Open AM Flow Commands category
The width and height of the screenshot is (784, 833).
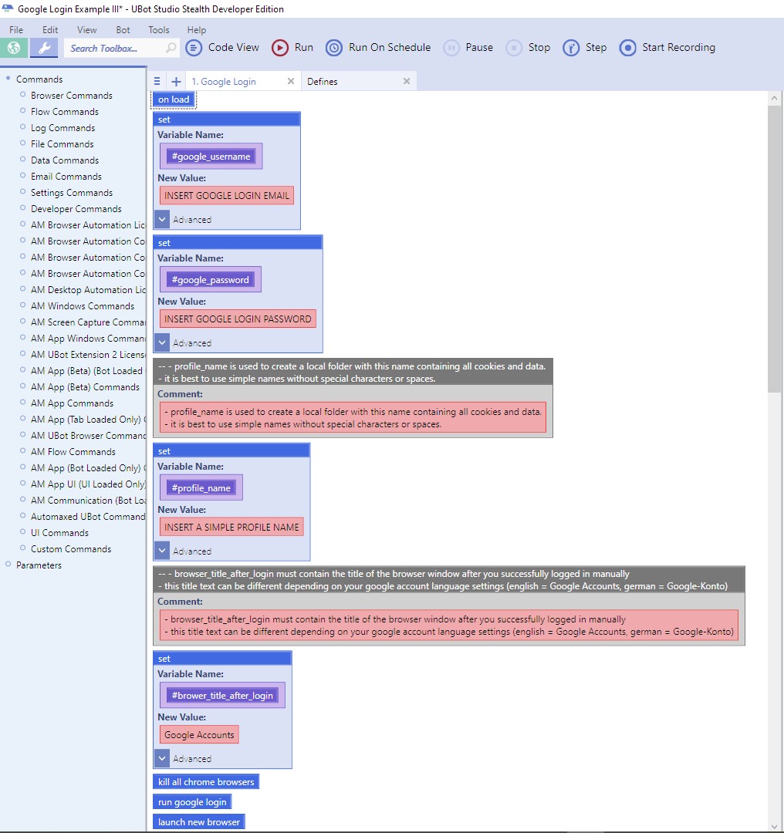click(x=73, y=451)
